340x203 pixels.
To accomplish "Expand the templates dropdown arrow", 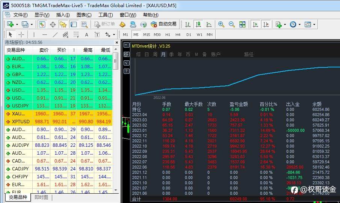I will tap(314, 24).
